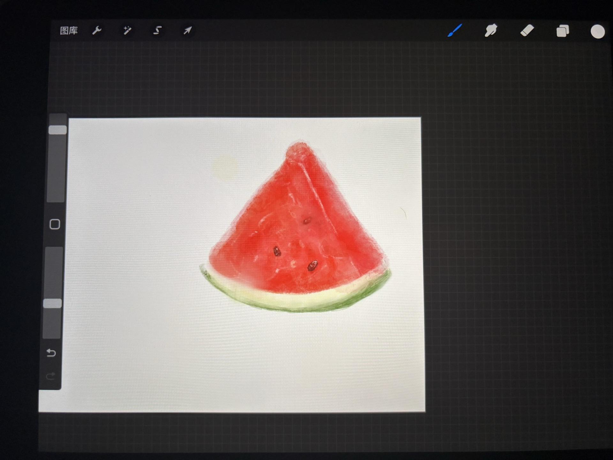Click the faint yellow smudge on canvas
Screen dimensions: 613x460
coord(225,168)
